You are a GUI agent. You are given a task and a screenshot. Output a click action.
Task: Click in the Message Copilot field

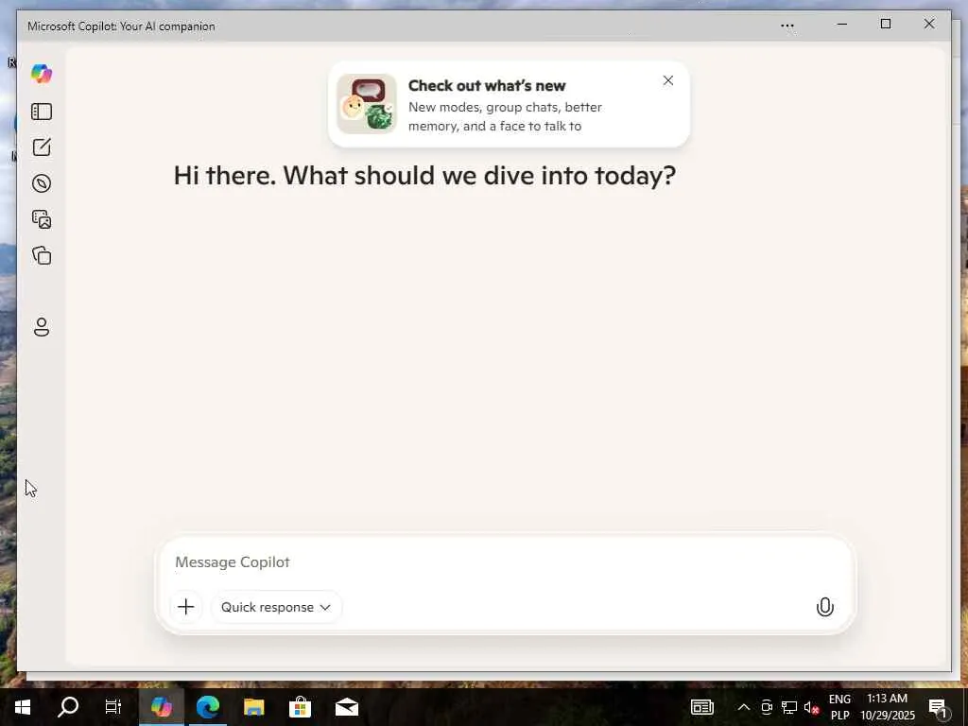(x=505, y=562)
